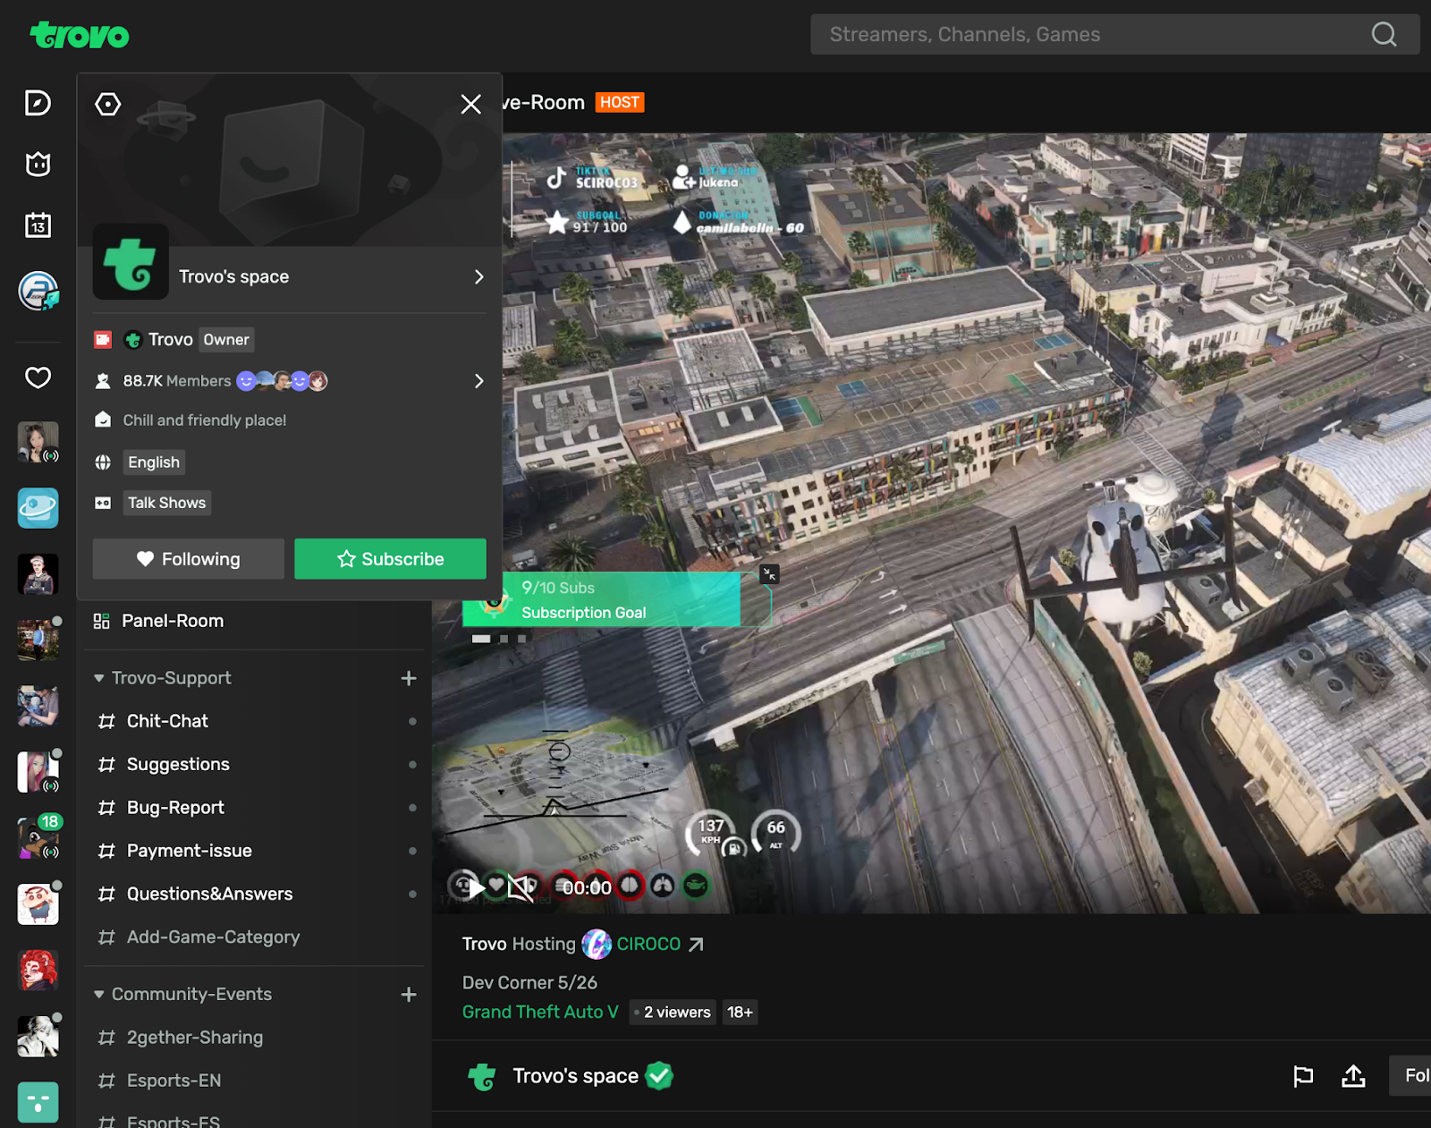Focus the Streamers, Channels, Games search field
Image resolution: width=1431 pixels, height=1128 pixels.
pos(1087,34)
